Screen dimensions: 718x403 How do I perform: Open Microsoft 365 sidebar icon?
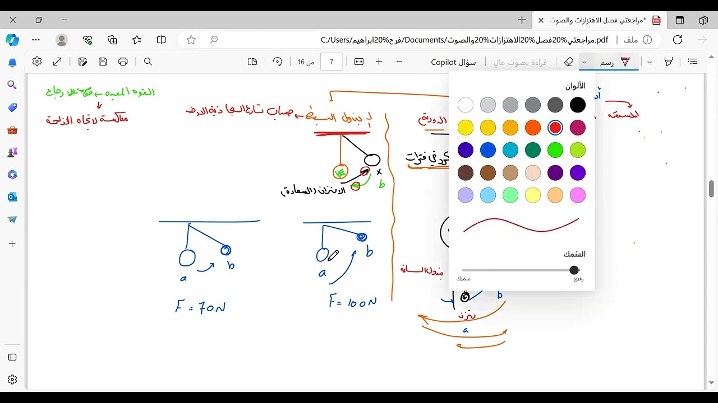coord(12,175)
